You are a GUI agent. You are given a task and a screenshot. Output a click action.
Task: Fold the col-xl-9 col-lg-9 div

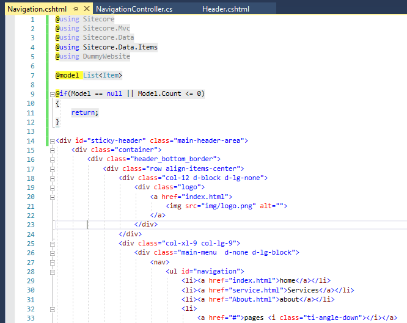[53, 243]
